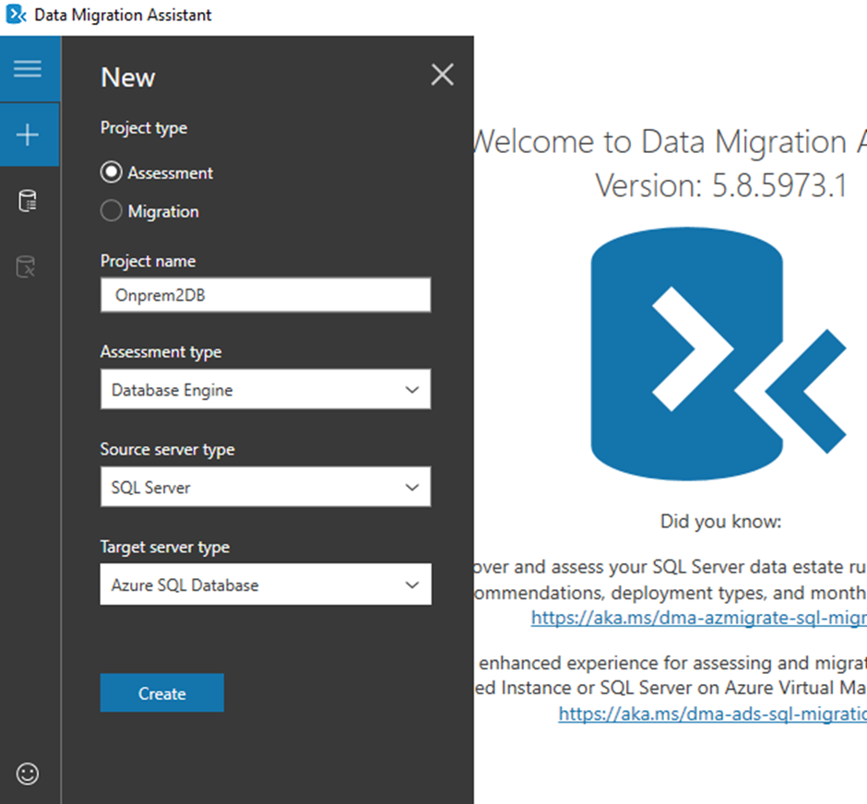
Task: Click the Create button
Action: pos(162,693)
